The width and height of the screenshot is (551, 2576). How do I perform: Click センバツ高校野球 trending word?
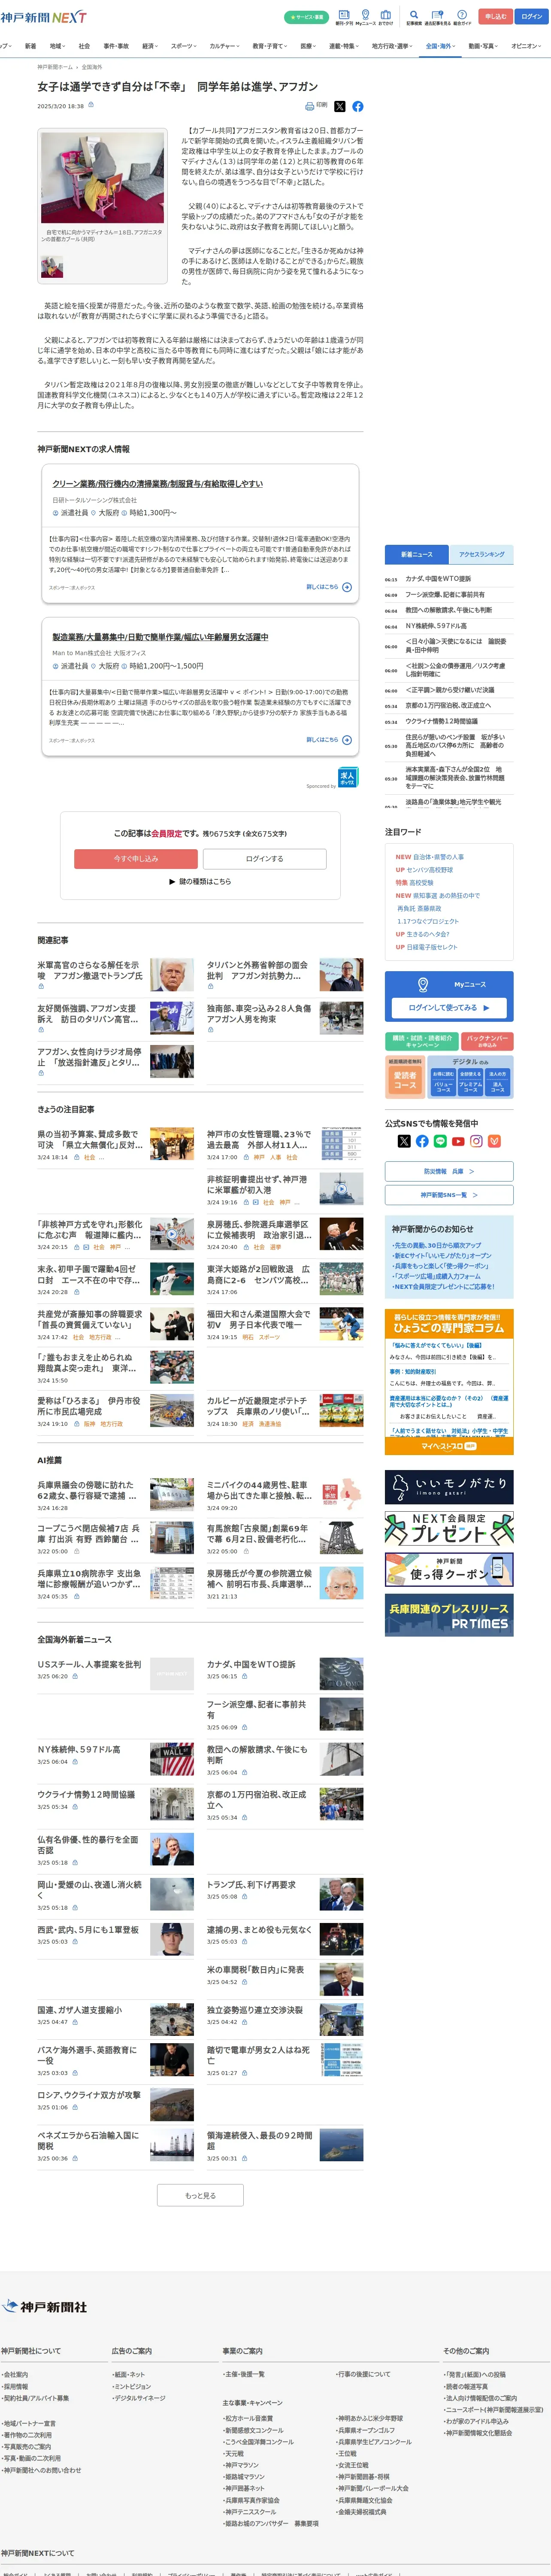coord(430,870)
